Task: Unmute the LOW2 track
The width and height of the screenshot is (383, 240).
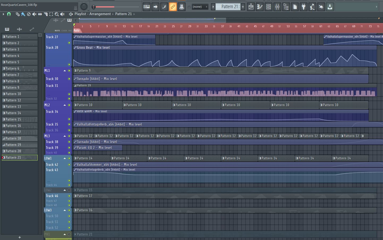Action: [x=69, y=190]
